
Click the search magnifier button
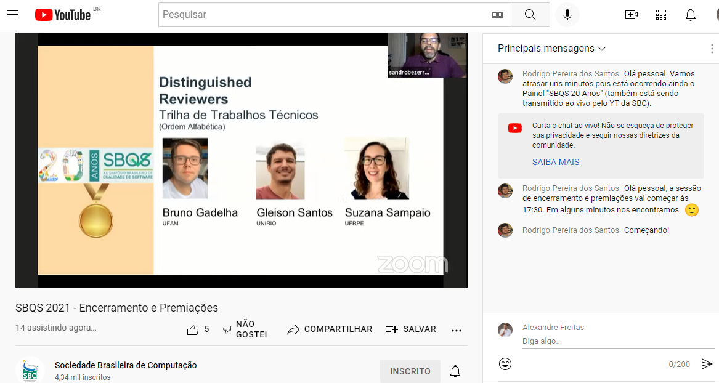[x=530, y=15]
